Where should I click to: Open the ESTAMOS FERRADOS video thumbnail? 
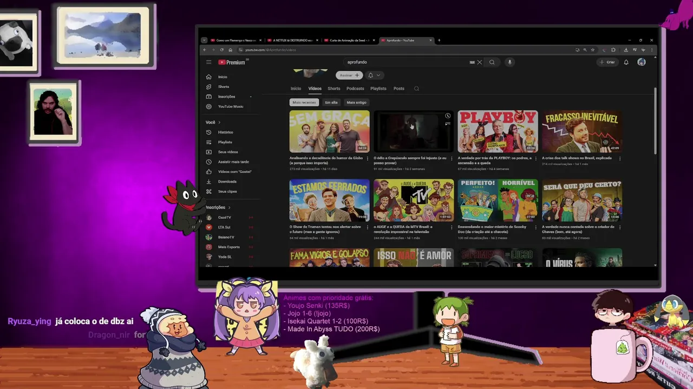pos(330,200)
